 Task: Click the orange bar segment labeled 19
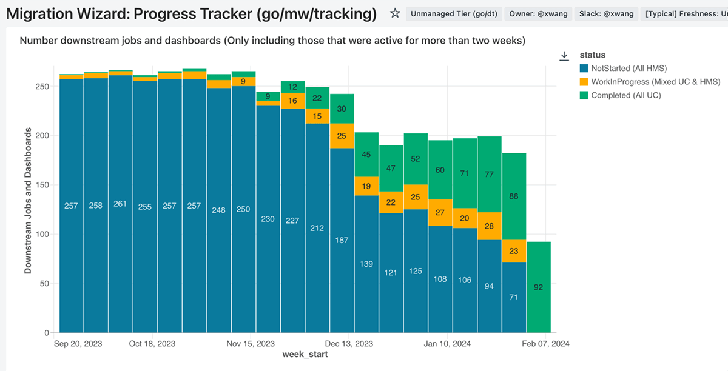click(366, 187)
